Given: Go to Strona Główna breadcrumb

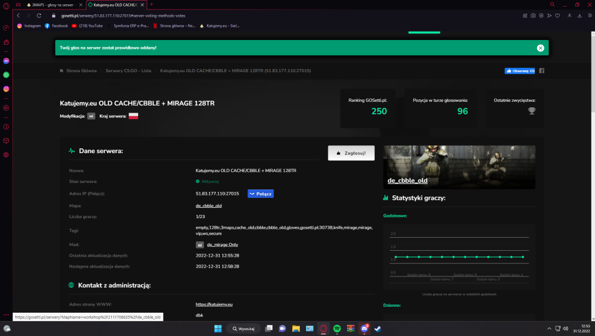Looking at the screenshot, I should (x=82, y=71).
